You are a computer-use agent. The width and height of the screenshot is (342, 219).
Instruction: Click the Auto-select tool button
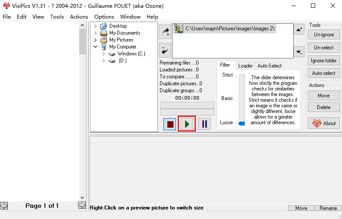324,73
